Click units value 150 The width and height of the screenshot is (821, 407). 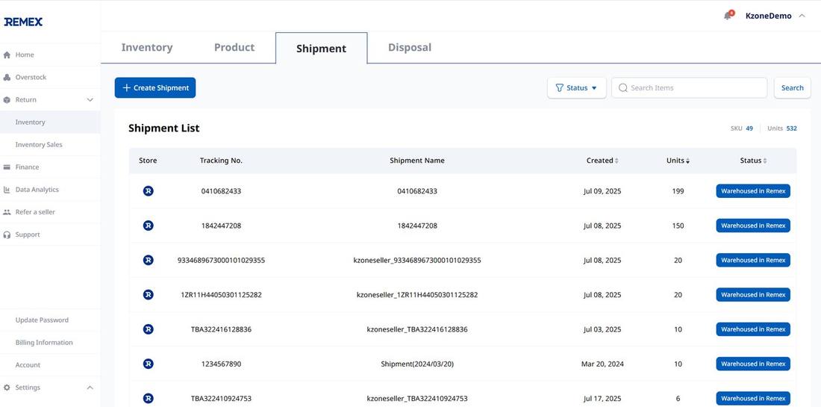(678, 226)
